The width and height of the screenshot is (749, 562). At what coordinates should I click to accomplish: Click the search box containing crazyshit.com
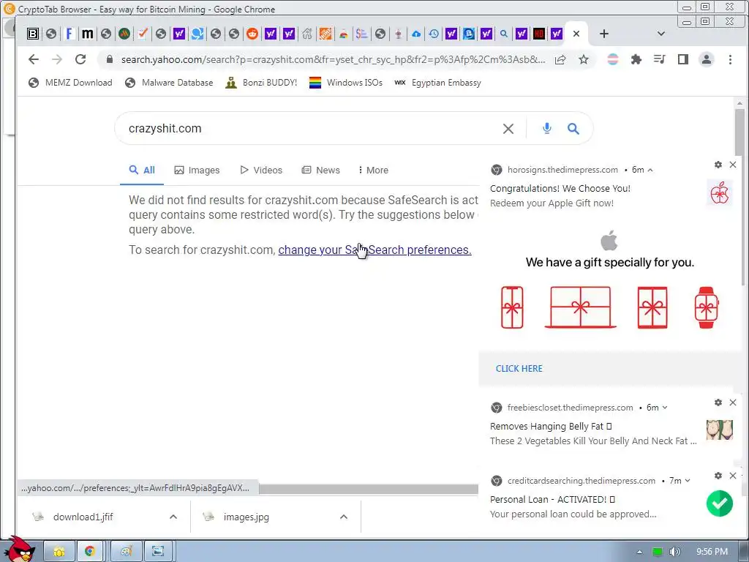tap(310, 129)
